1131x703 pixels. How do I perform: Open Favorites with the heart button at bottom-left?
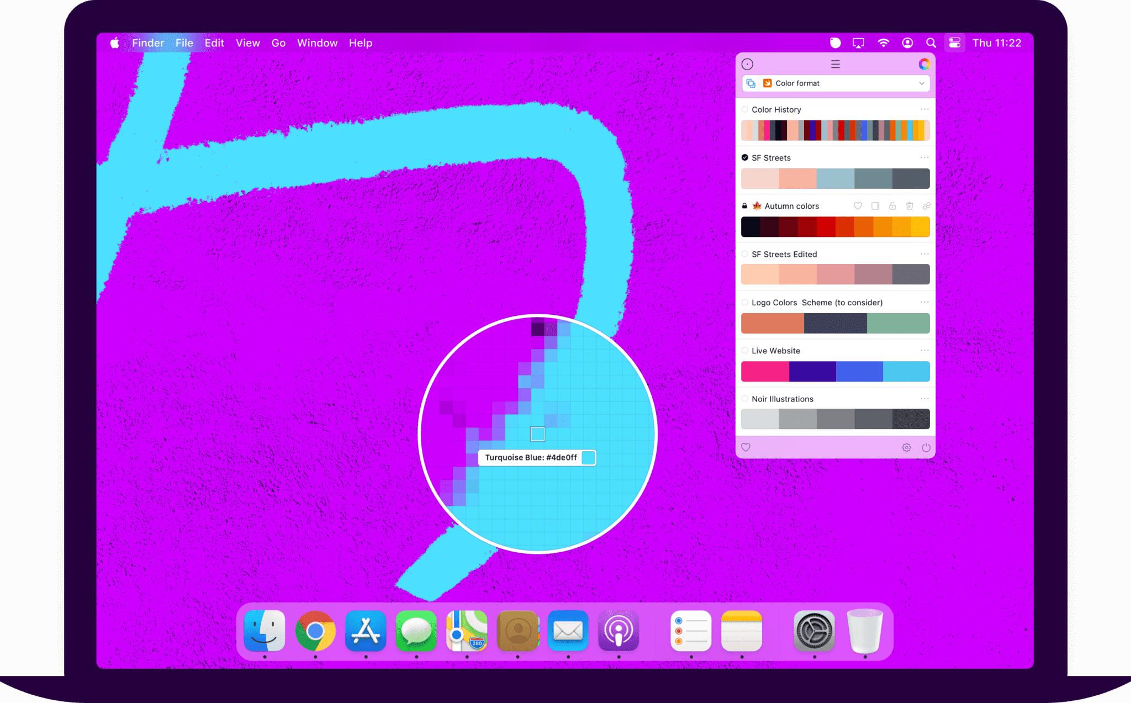point(746,447)
